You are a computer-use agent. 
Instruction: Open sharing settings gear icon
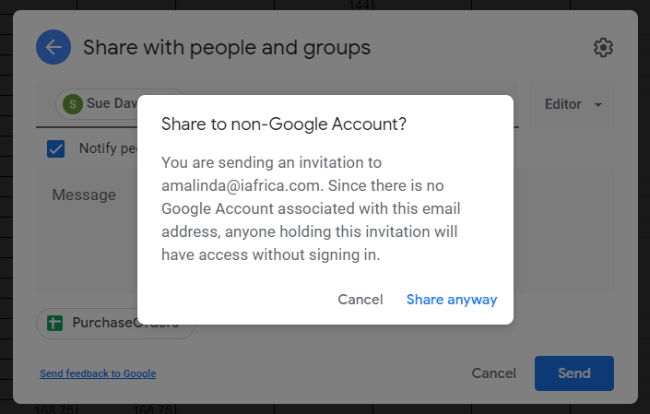click(x=603, y=48)
